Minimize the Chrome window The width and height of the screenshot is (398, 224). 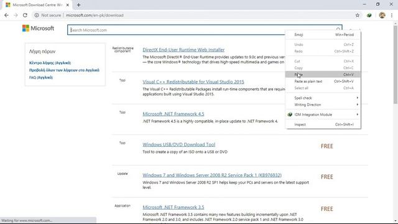coord(364,4)
